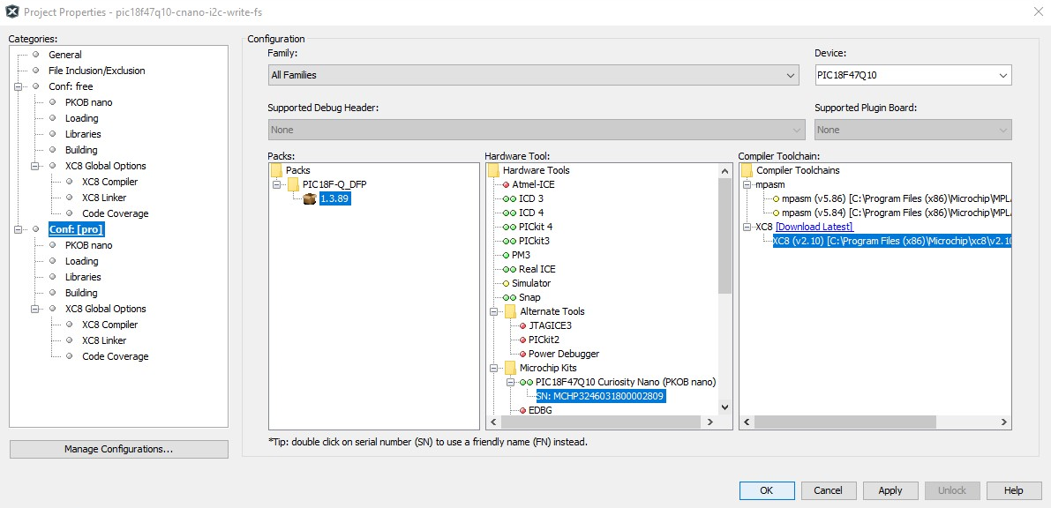Click the Curiosity Nano green status icon
This screenshot has width=1051, height=508.
[526, 382]
